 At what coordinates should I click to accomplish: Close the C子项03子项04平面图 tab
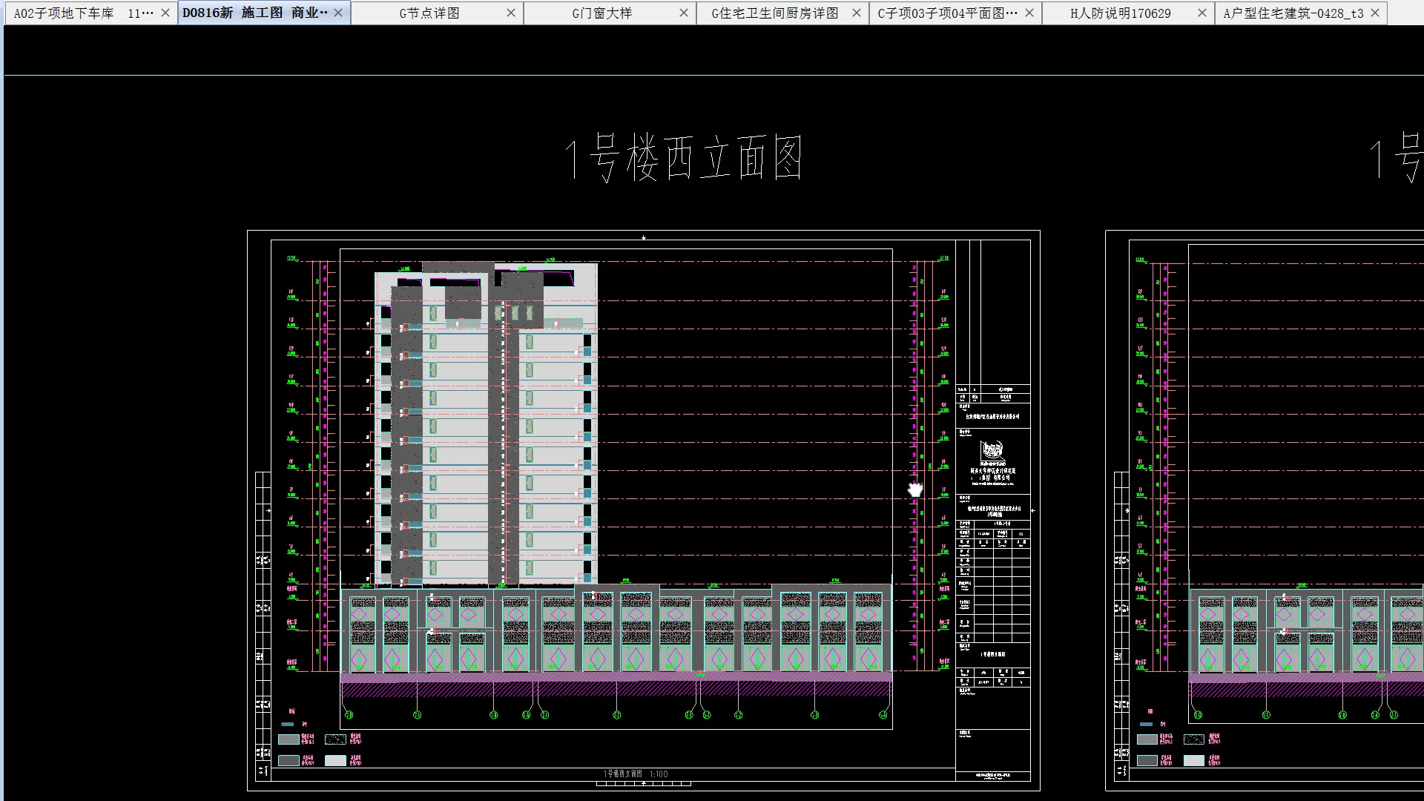pyautogui.click(x=1029, y=13)
